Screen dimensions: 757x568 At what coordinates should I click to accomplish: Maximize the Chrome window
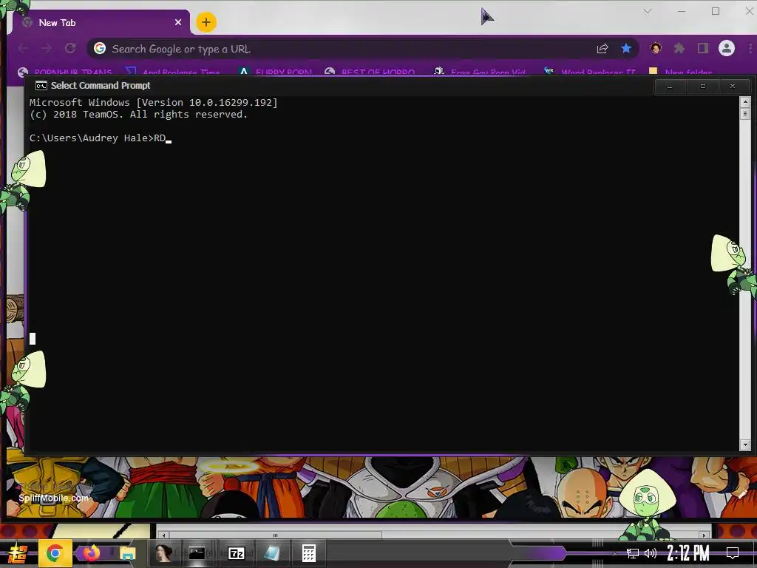tap(716, 11)
